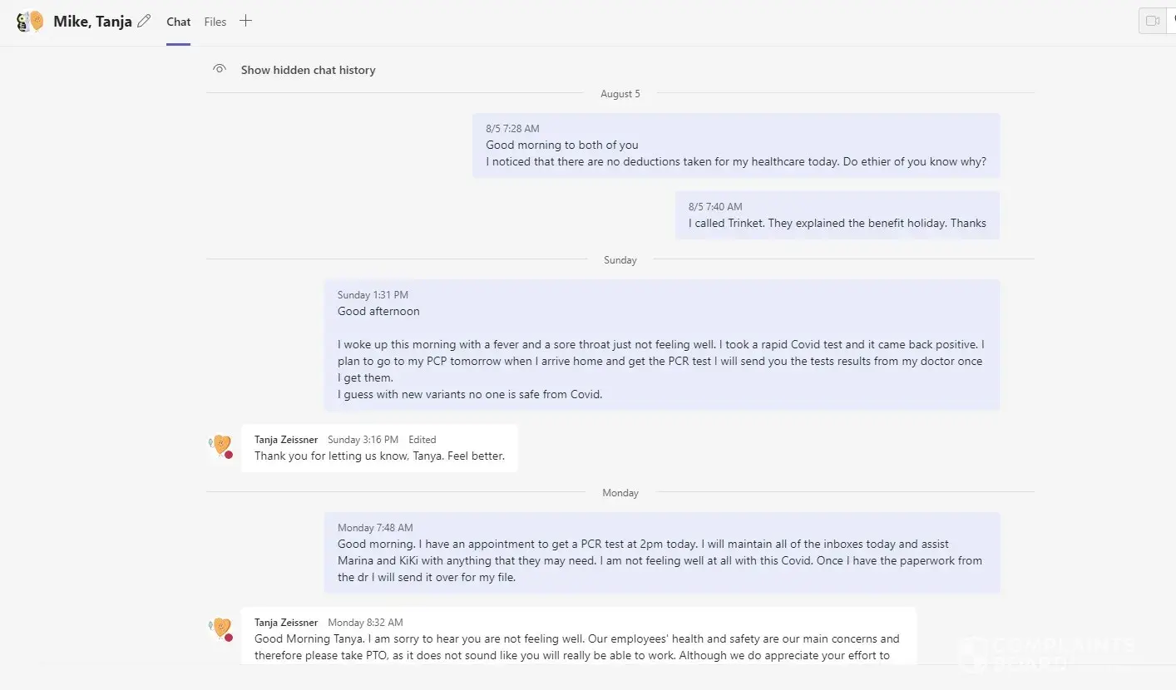The height and width of the screenshot is (690, 1176).
Task: Select the message about calling Trinket
Action: (x=837, y=223)
